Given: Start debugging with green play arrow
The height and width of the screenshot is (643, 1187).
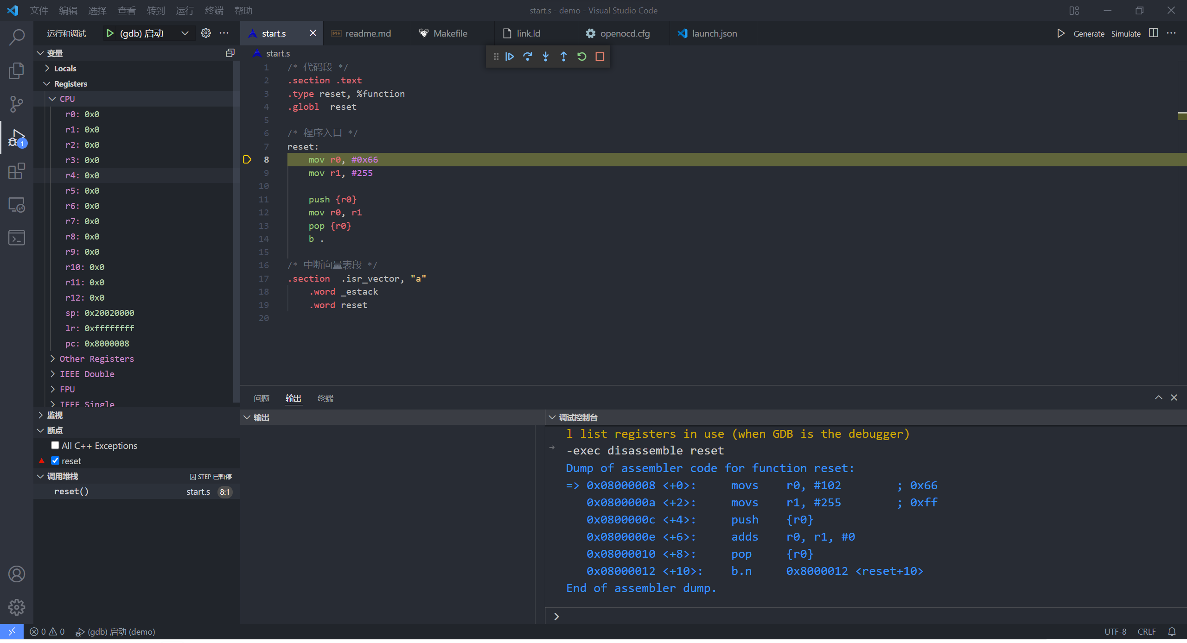Looking at the screenshot, I should pos(110,33).
